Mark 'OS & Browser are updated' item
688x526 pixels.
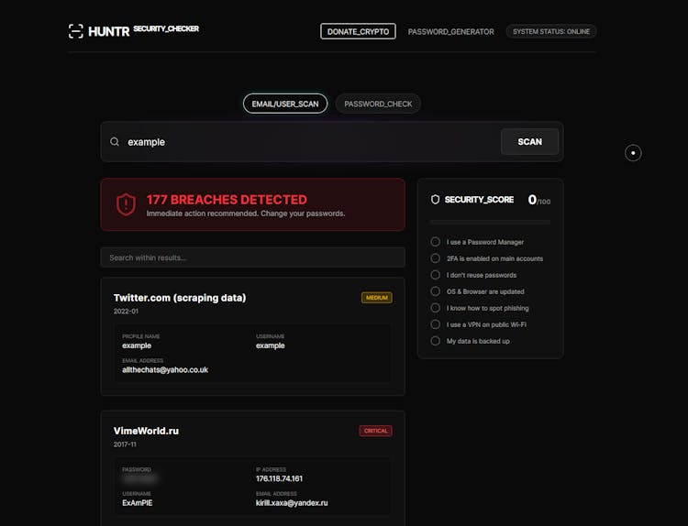[436, 291]
